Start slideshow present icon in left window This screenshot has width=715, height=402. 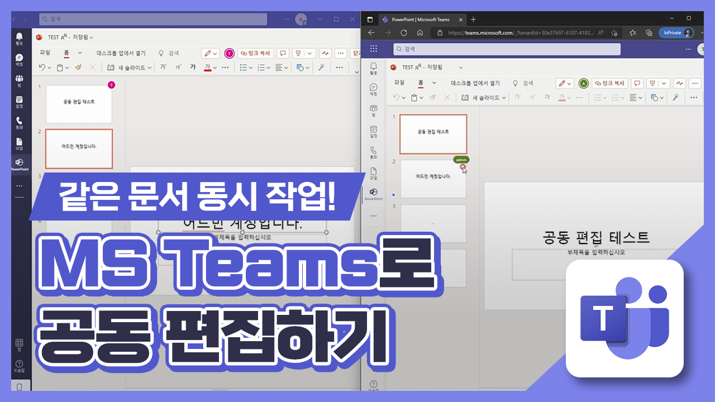pyautogui.click(x=298, y=53)
